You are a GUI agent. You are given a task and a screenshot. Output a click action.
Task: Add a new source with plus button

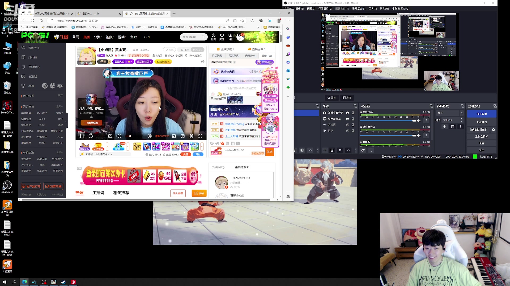(x=325, y=150)
